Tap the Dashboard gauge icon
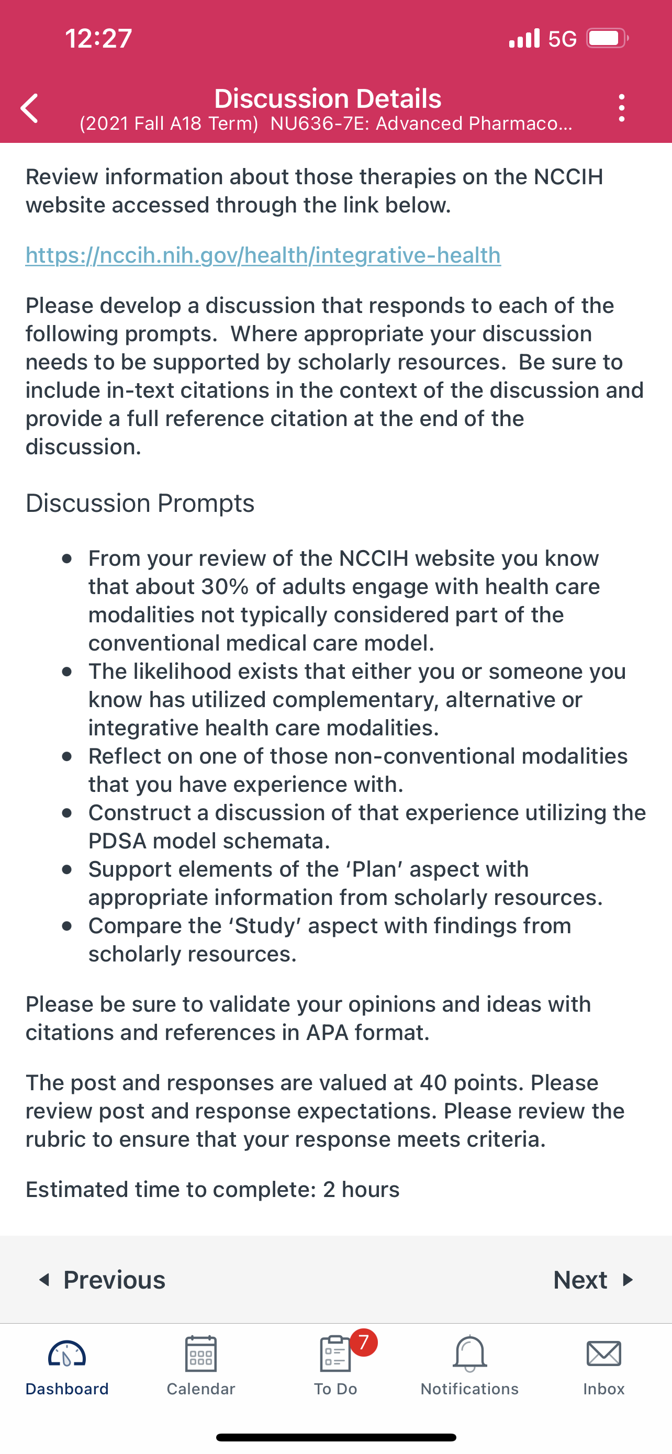 click(x=66, y=1354)
